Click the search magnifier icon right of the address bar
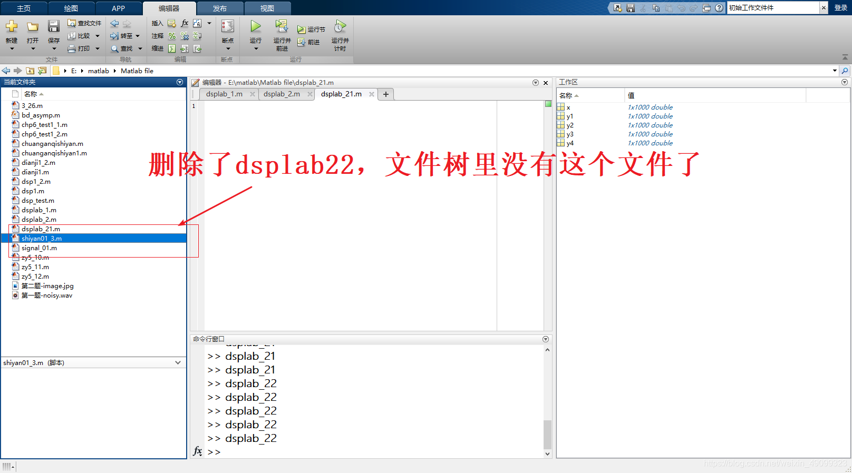Image resolution: width=852 pixels, height=473 pixels. point(845,71)
